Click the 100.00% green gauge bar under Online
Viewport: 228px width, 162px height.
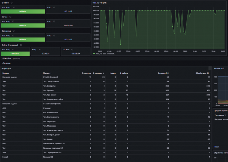coord(15,53)
